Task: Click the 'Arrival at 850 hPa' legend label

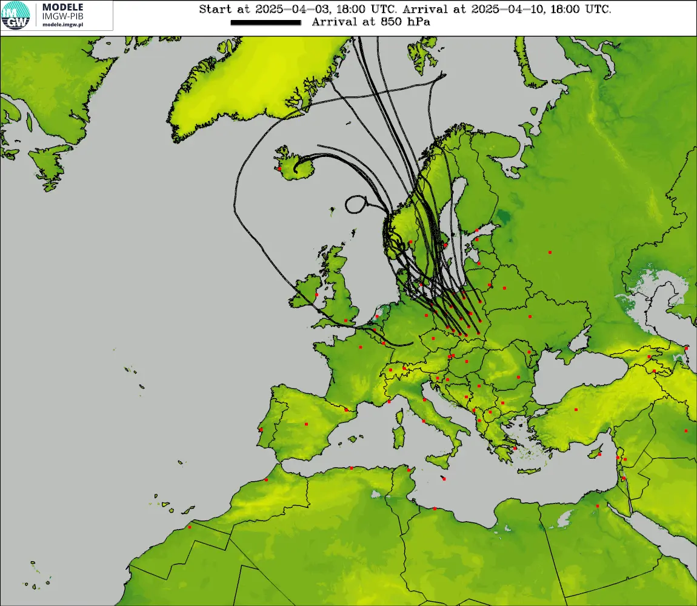Action: click(x=371, y=22)
